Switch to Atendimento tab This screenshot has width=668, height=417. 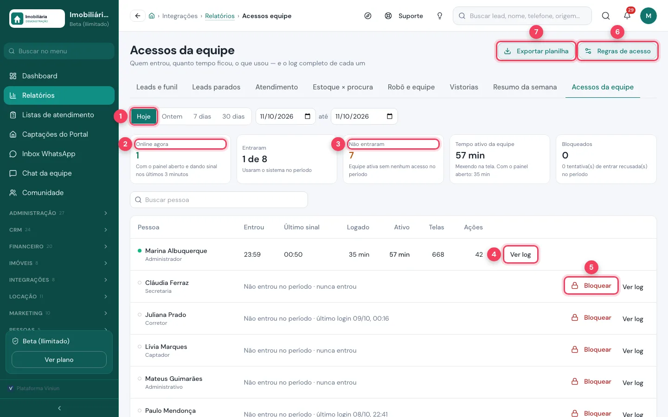click(276, 87)
